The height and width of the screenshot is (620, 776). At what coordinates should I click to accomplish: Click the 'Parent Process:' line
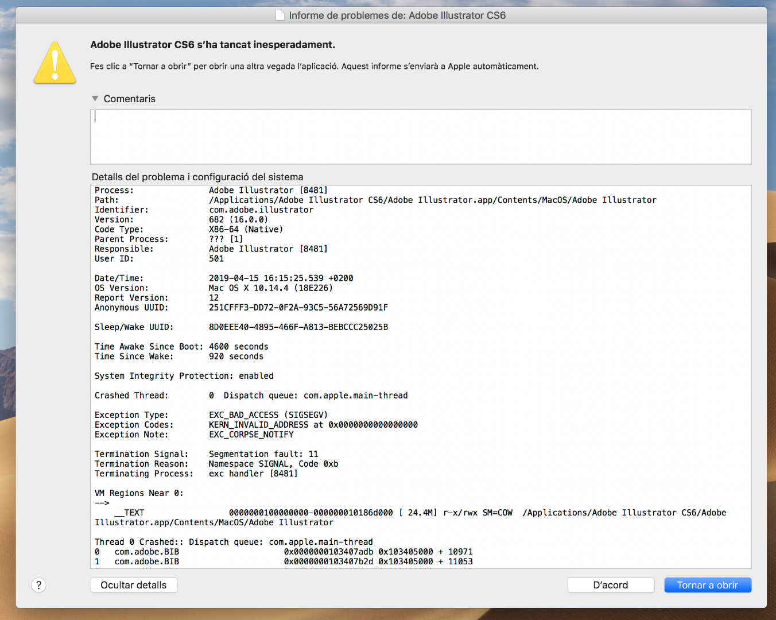(169, 239)
